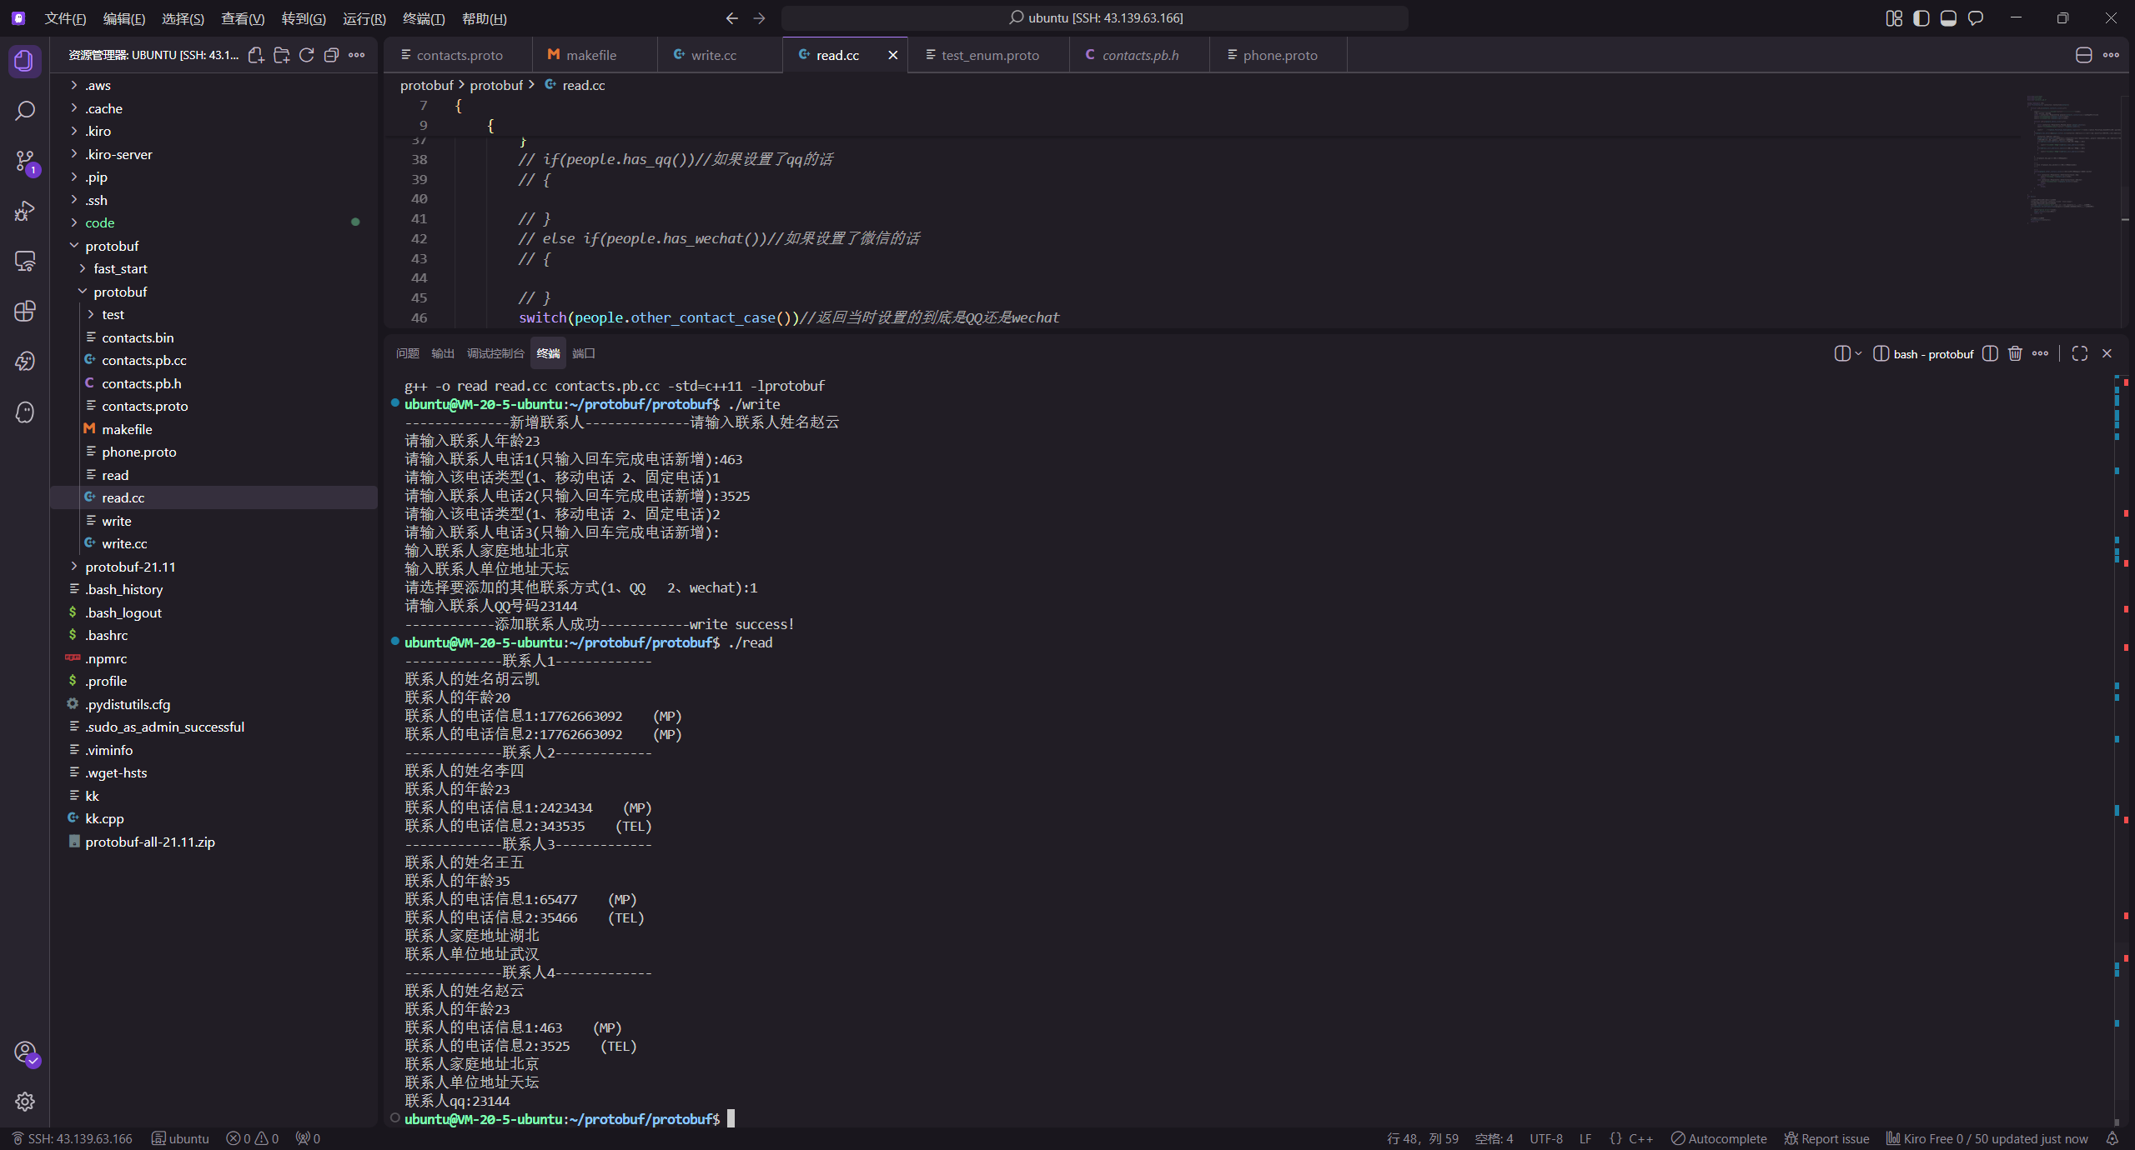2135x1150 pixels.
Task: Toggle the bottom panel layout button
Action: 1948,18
